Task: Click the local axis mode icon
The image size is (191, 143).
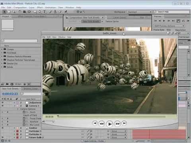Action: pos(78,12)
